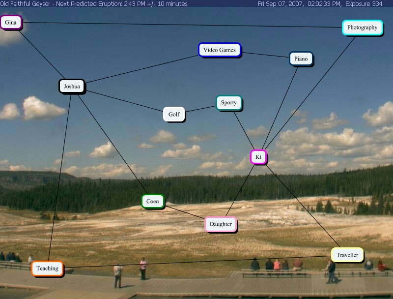Click the Old Faithful Geyser eruption prediction text
The image size is (393, 299).
94,4
